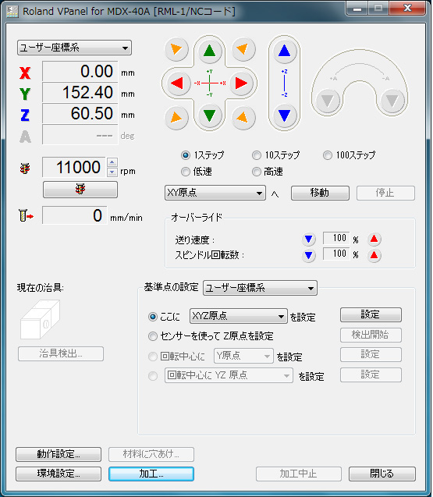The image size is (433, 497).
Task: Click the VPanel application icon in title bar
Action: [12, 11]
